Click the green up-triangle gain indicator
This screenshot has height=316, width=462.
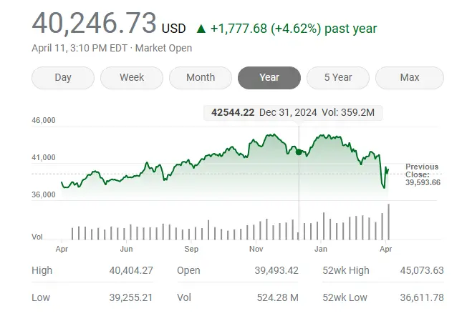(x=201, y=29)
